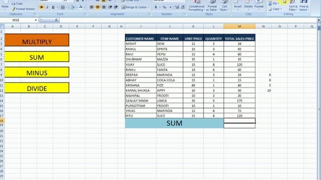Viewport: 321px width, 180px height.
Task: Select cell containing FIZZ
Action: 170,85
